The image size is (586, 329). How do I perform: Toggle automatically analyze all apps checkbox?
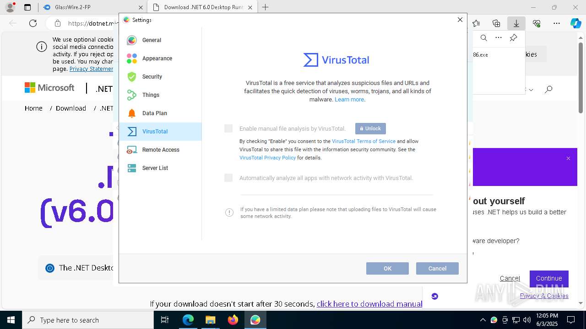[x=228, y=178]
